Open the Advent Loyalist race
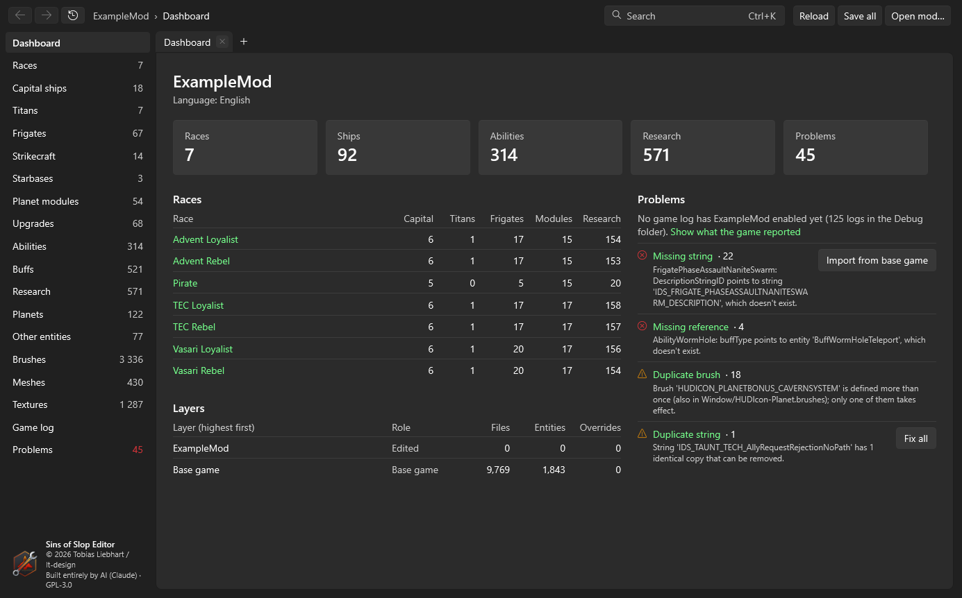 (x=206, y=239)
